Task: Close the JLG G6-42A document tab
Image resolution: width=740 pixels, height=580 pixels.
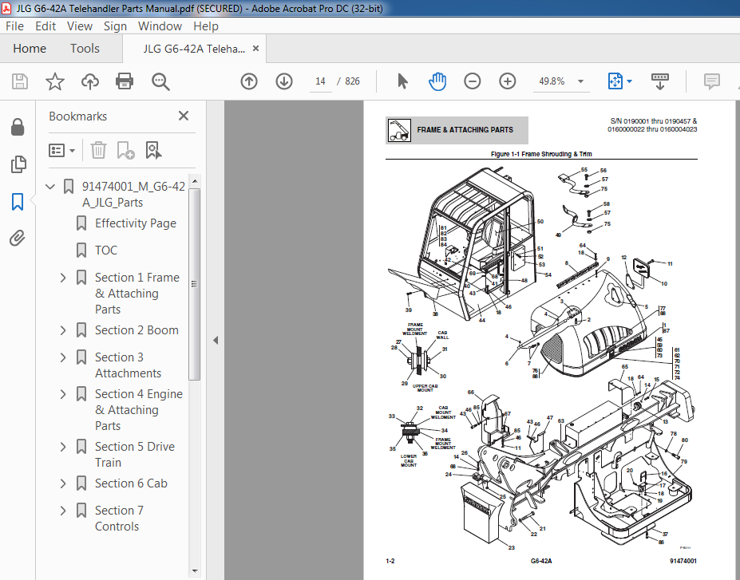Action: pos(255,48)
